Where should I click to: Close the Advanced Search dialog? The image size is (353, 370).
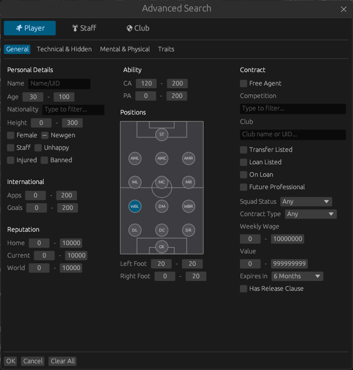[x=344, y=9]
